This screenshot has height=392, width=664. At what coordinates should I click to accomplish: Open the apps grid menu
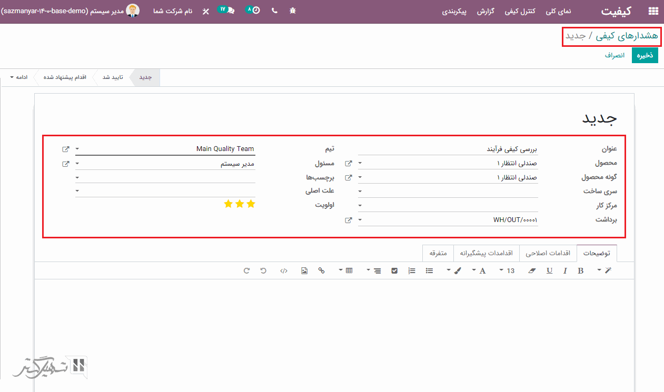(653, 11)
